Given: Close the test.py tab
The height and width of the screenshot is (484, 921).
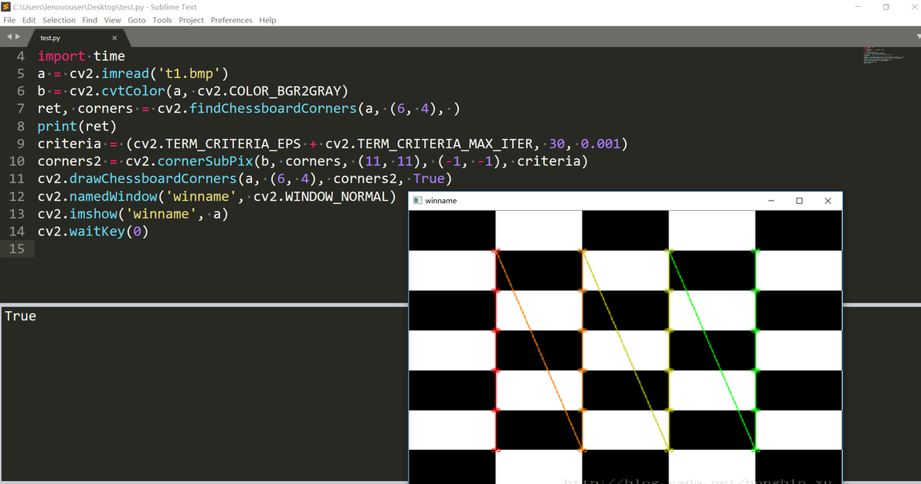Looking at the screenshot, I should click(114, 38).
